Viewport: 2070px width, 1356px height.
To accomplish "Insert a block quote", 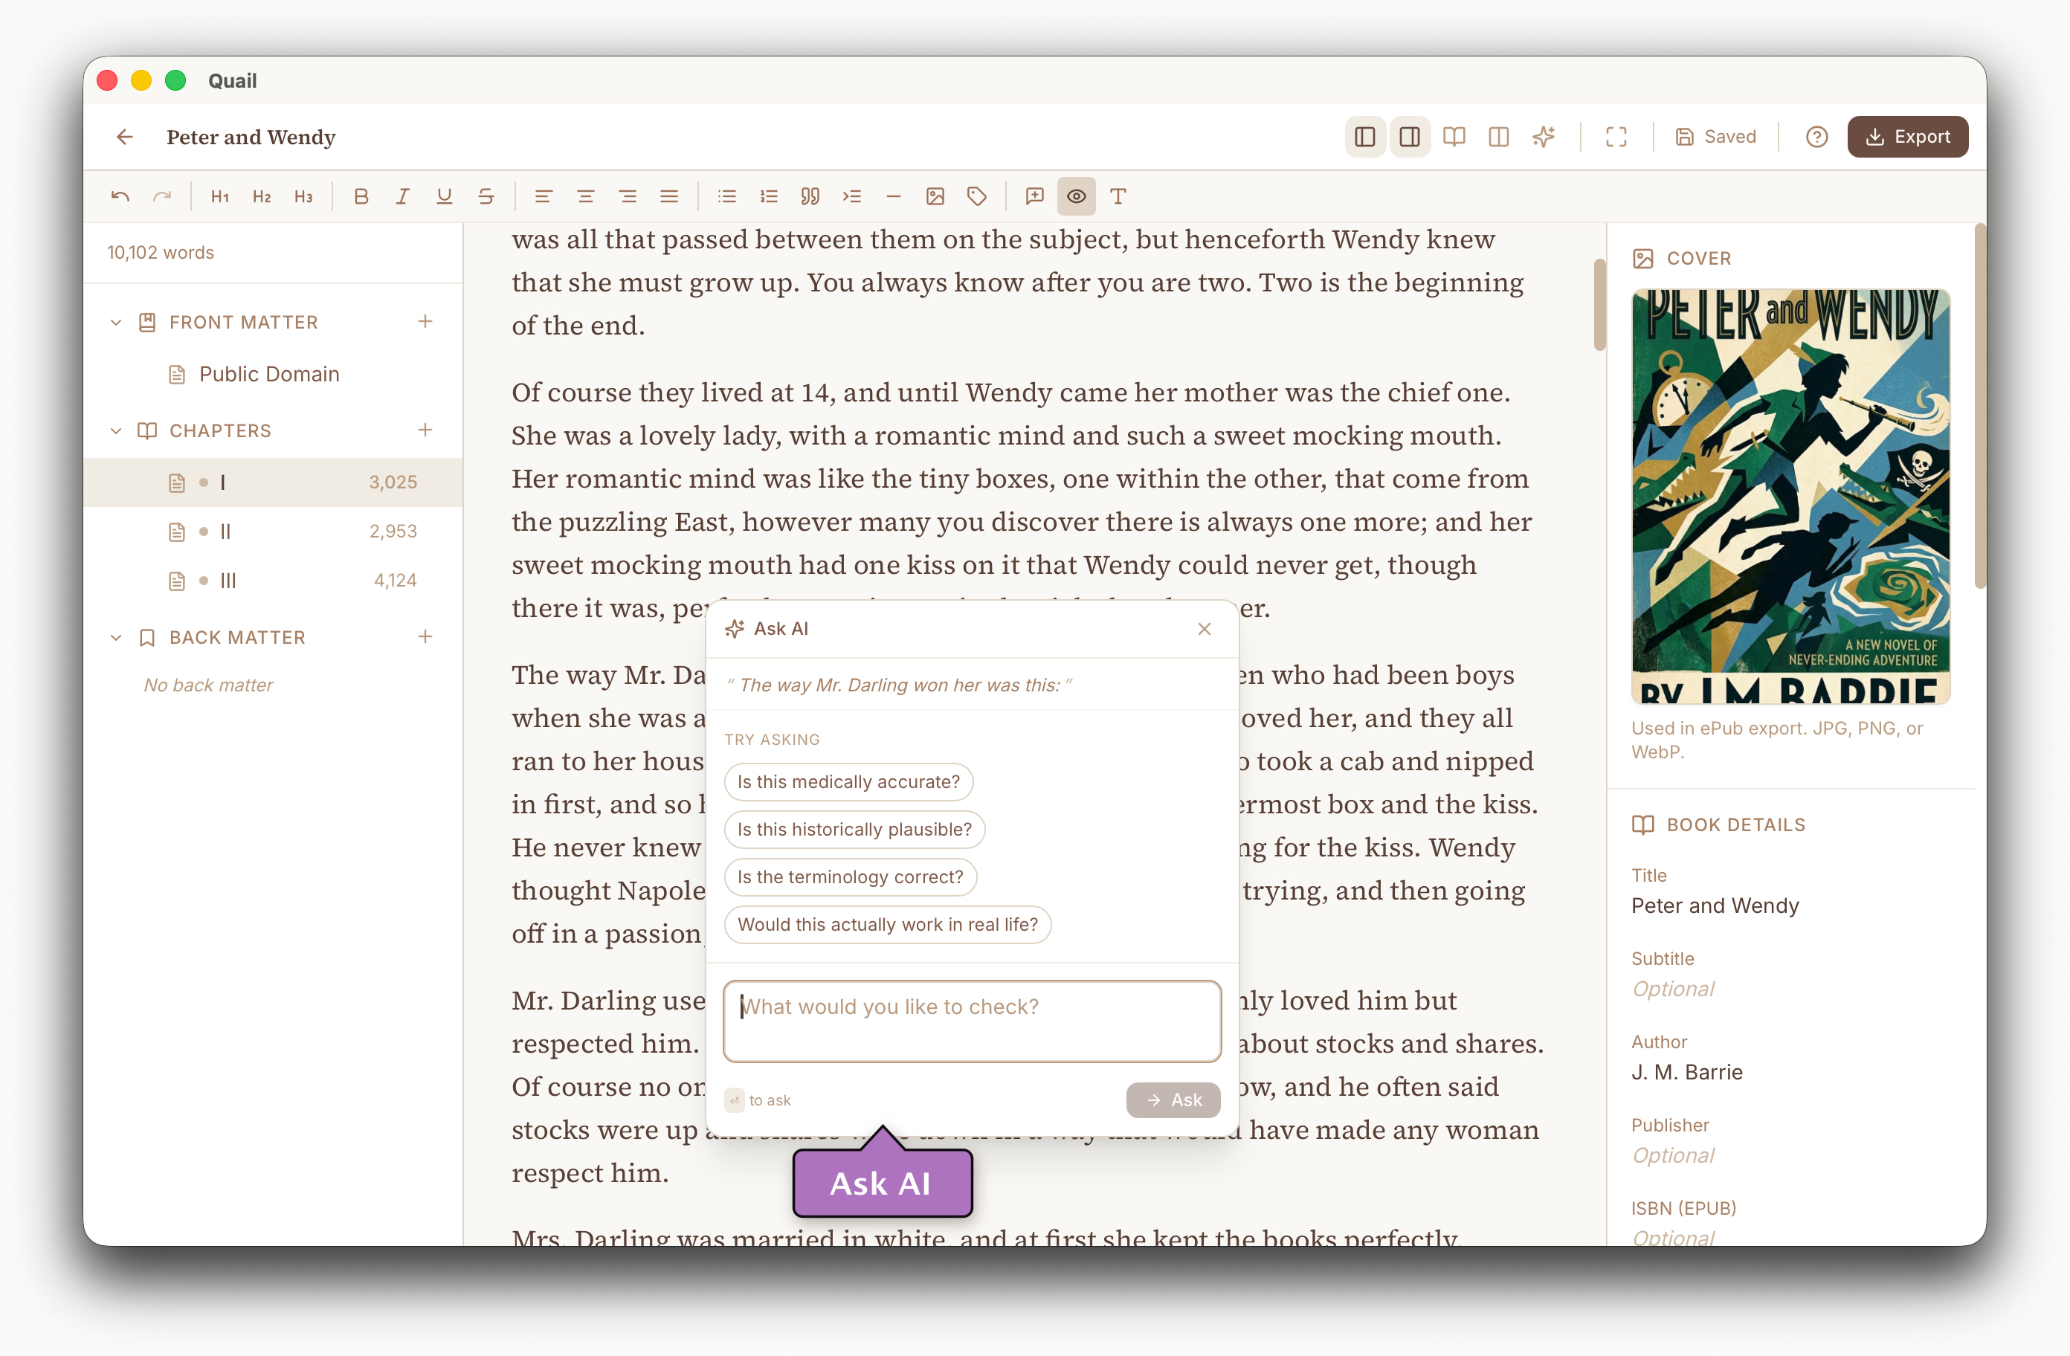I will (x=810, y=196).
